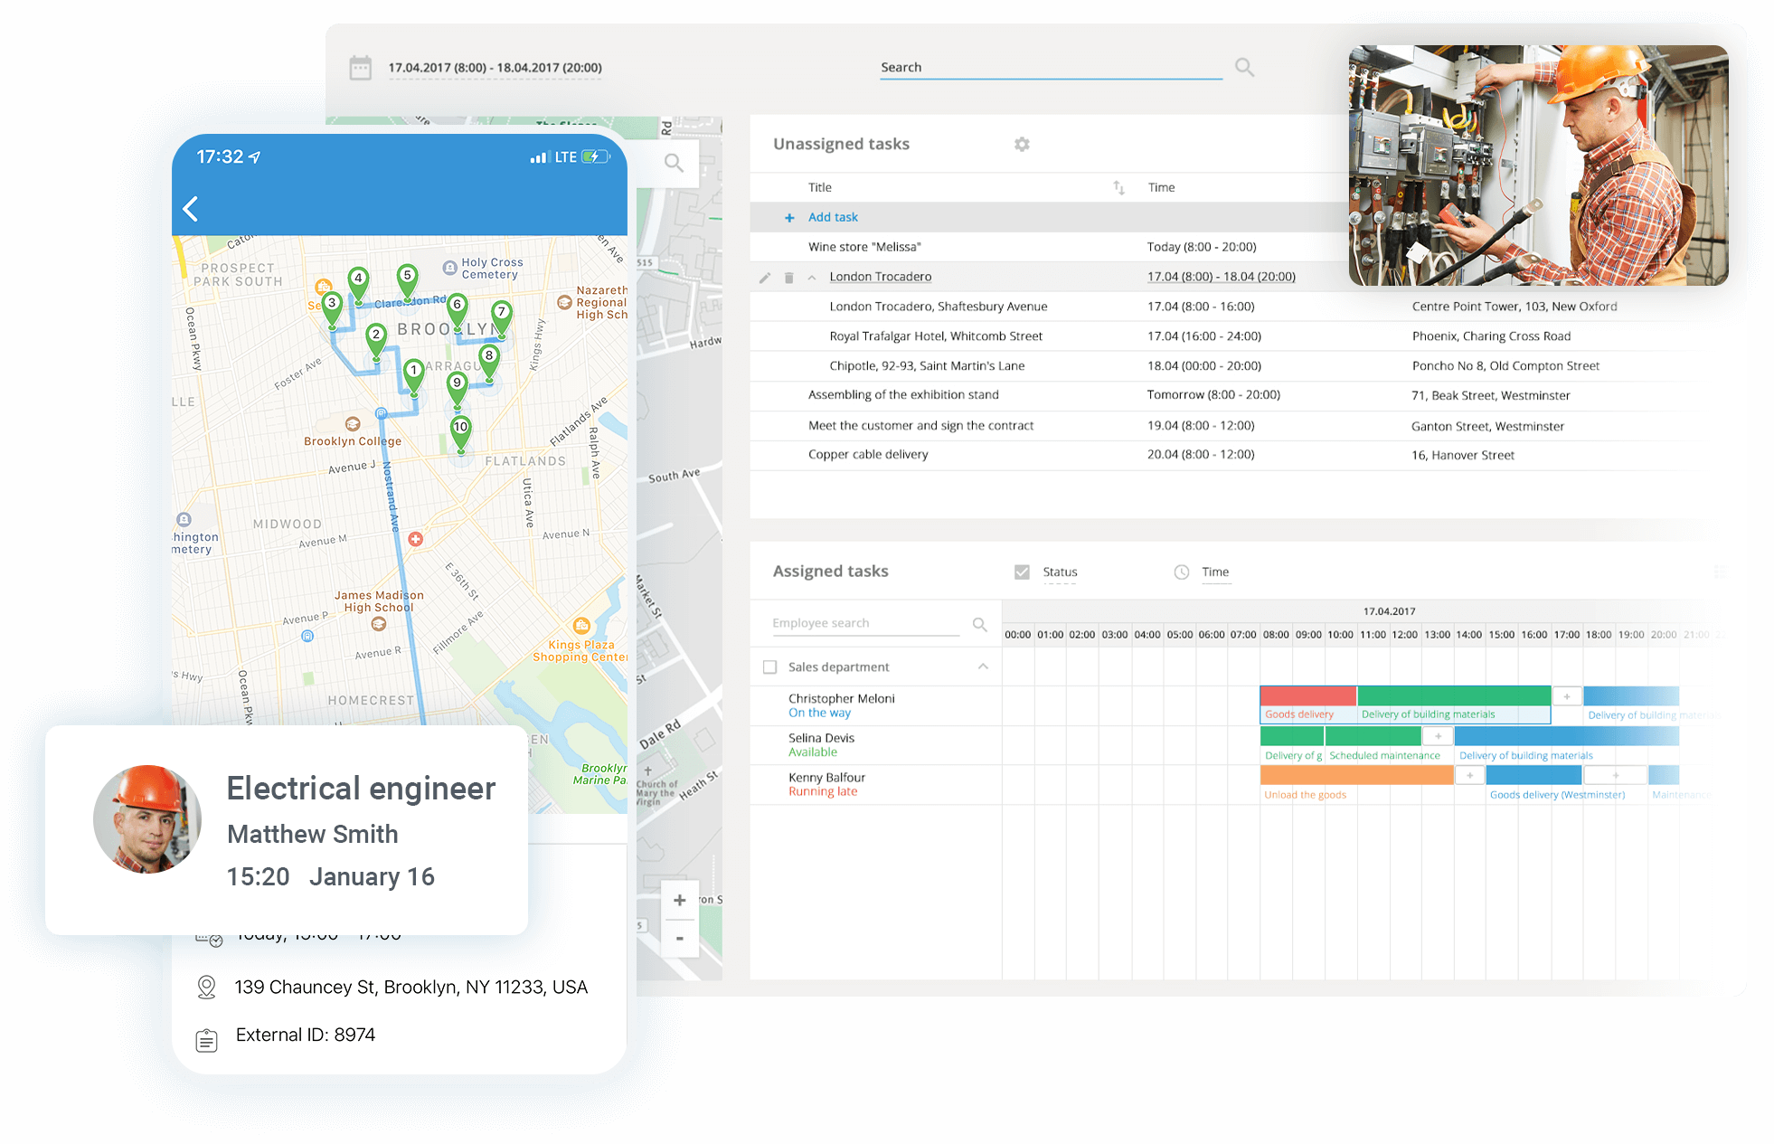Click the desktop map search magnifier
The image size is (1774, 1144).
[674, 163]
